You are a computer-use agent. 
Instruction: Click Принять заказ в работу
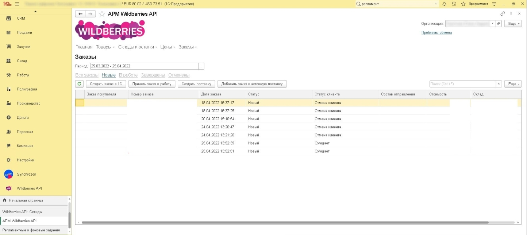pos(152,84)
